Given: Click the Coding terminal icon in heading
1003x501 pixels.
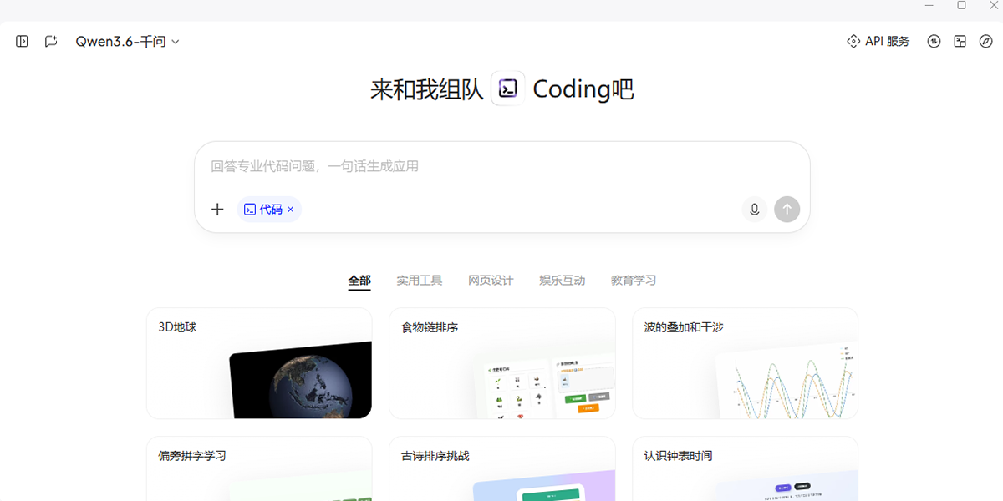Looking at the screenshot, I should point(508,89).
